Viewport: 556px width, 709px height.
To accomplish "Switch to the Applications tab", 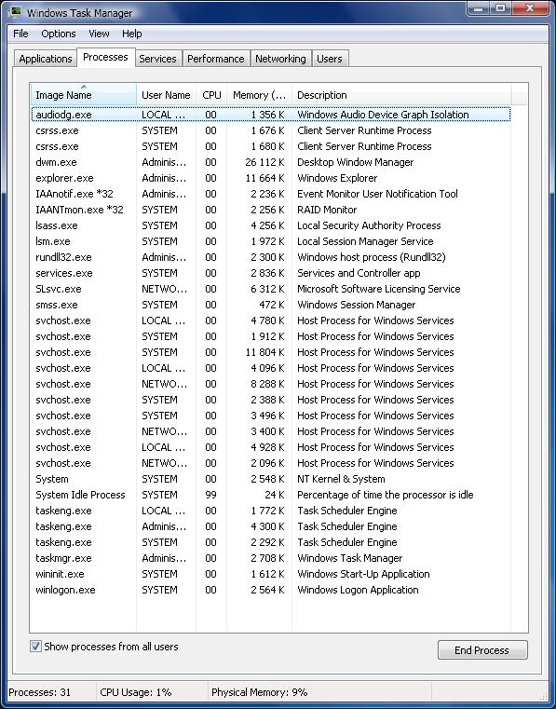I will pos(46,59).
